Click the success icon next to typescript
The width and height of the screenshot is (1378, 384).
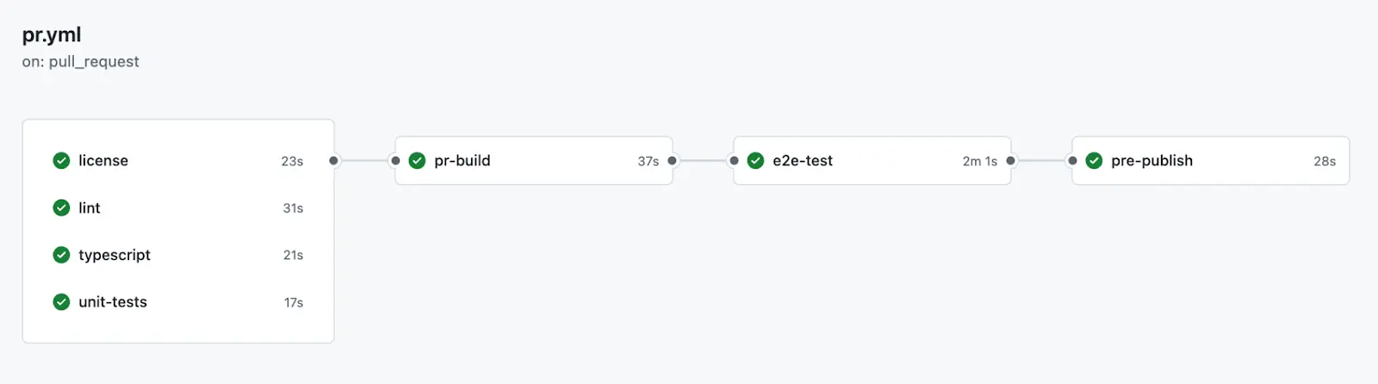tap(61, 255)
